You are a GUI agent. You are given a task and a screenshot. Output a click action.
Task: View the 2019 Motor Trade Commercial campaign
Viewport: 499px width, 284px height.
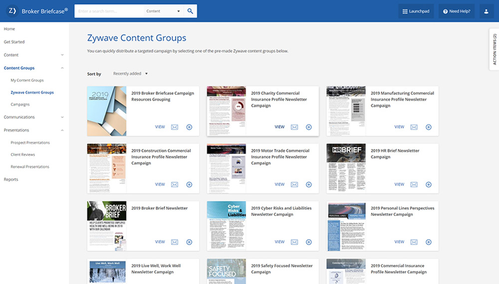click(279, 184)
